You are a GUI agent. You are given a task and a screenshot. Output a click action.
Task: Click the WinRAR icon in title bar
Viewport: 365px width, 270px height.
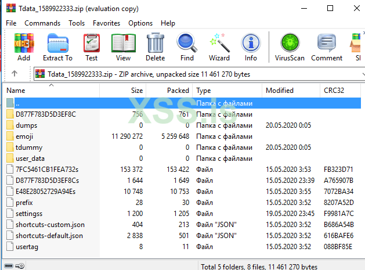pos(11,8)
